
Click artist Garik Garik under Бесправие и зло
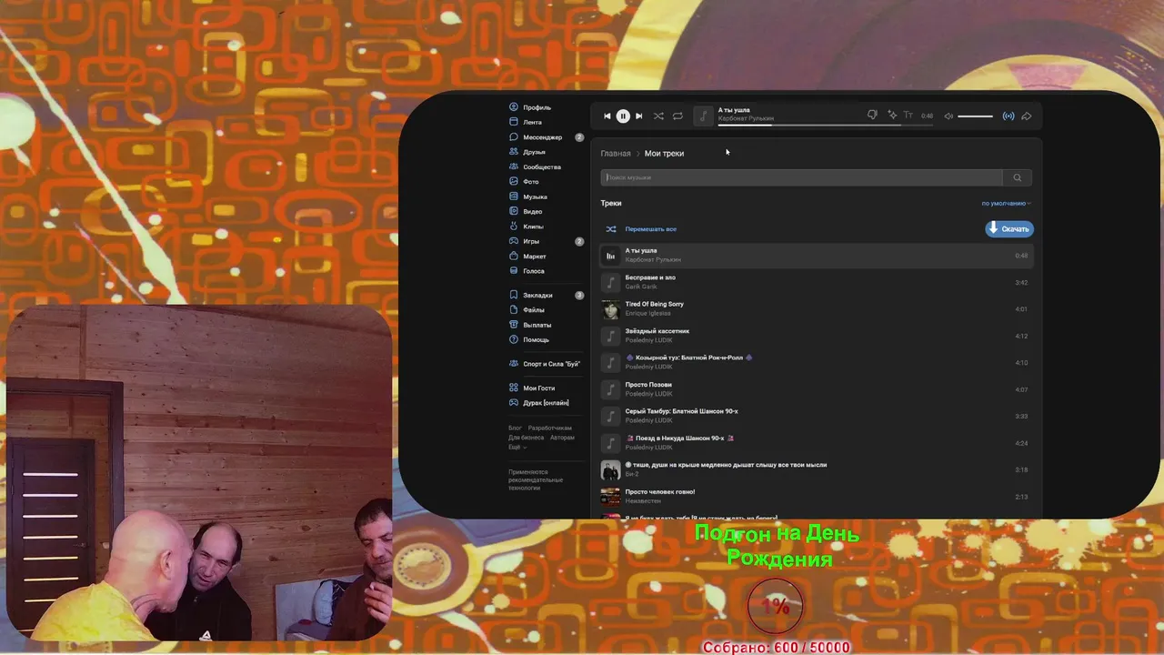point(641,287)
